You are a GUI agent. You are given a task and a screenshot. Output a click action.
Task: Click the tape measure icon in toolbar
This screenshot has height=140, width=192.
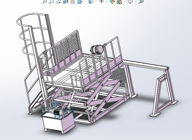[141, 2]
